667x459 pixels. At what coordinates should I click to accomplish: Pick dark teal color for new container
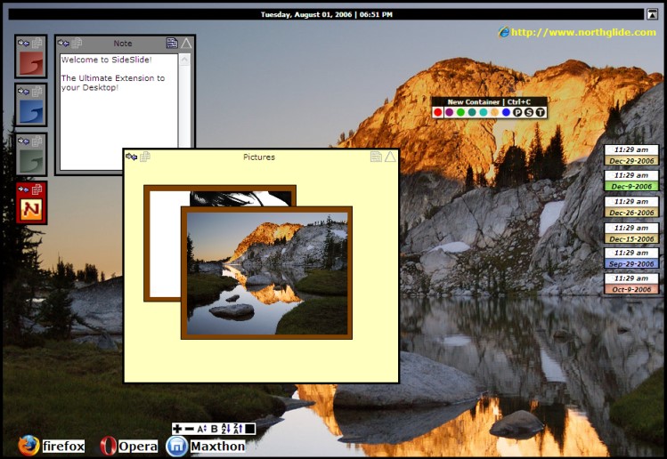pos(472,112)
